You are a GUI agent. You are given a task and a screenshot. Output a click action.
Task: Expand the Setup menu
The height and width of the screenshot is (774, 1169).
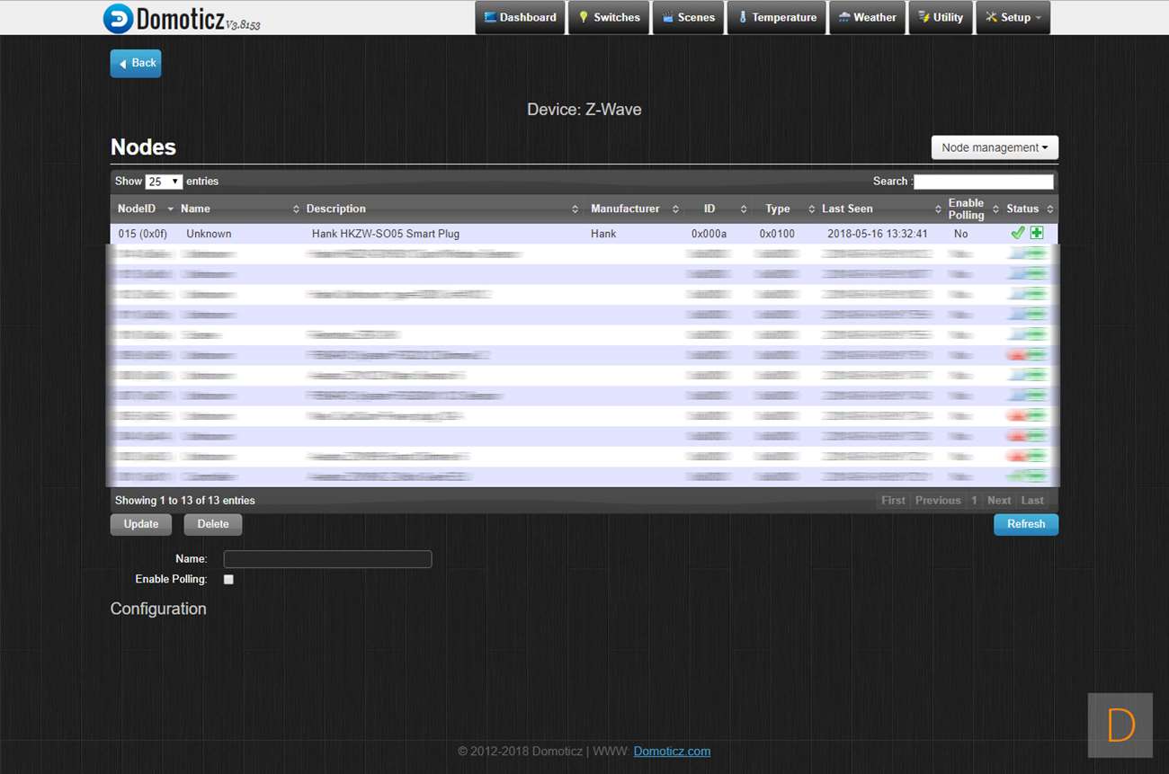[1013, 18]
